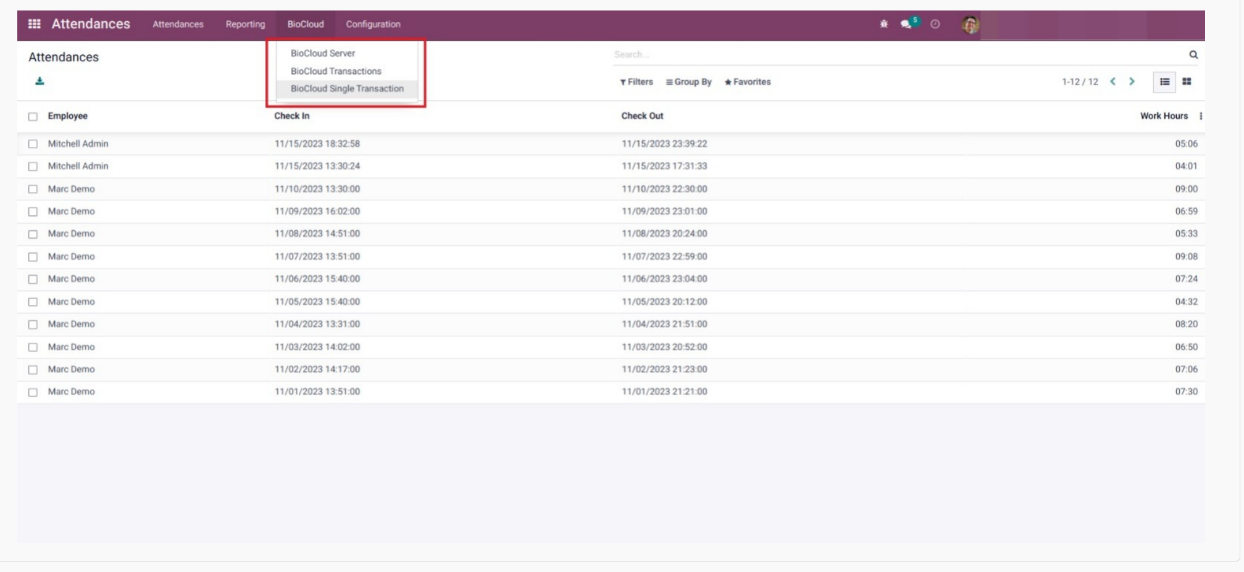Viewport: 1244px width, 572px height.
Task: Click check-in 11/05/2023 15:40:00 cell
Action: pyautogui.click(x=317, y=302)
